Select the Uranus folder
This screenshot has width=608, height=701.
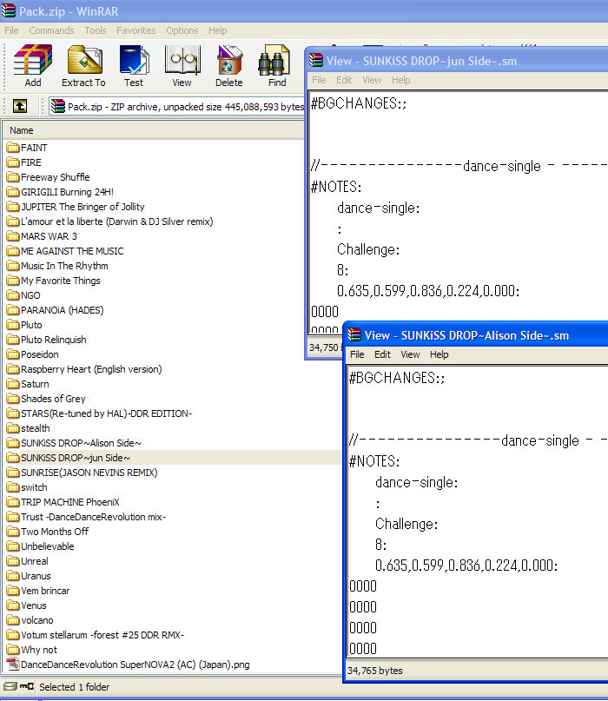(x=36, y=575)
